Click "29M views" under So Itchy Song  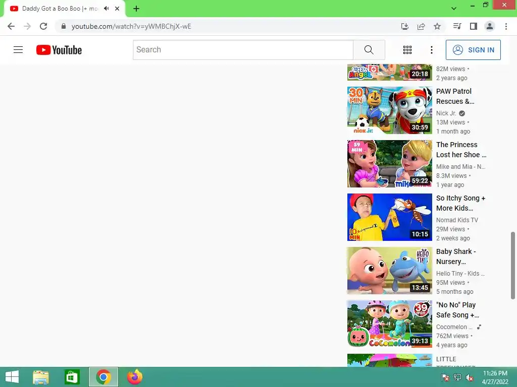(450, 229)
